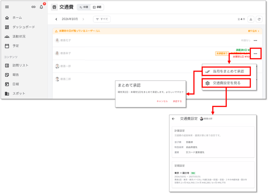The width and height of the screenshot is (268, 194).
Task: Click the 予定 calendar icon
Action: [x=7, y=46]
